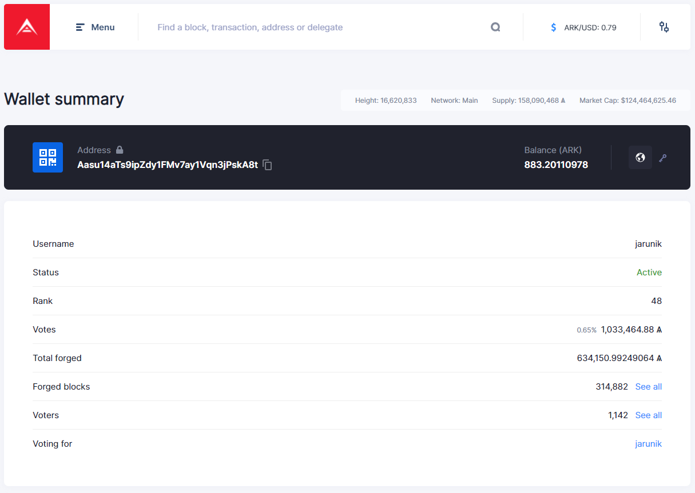Open the settings sliders icon
The height and width of the screenshot is (493, 695).
click(664, 27)
